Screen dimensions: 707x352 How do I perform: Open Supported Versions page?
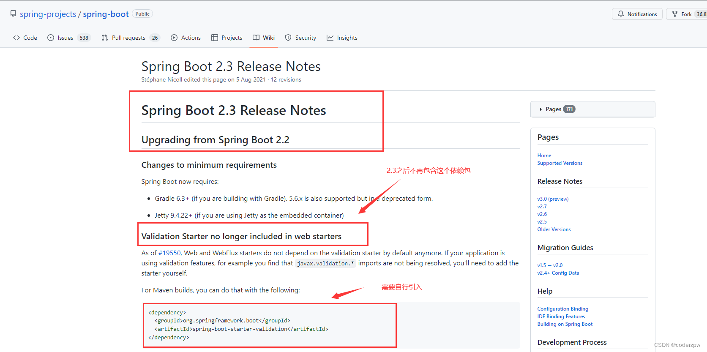560,163
